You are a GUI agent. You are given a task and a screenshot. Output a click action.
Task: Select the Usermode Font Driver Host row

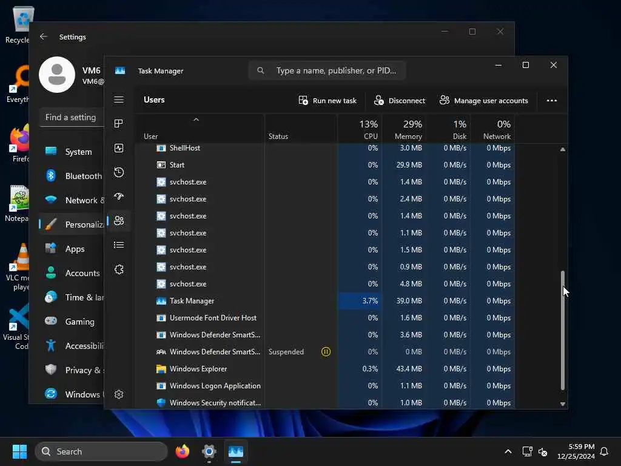tap(325, 318)
